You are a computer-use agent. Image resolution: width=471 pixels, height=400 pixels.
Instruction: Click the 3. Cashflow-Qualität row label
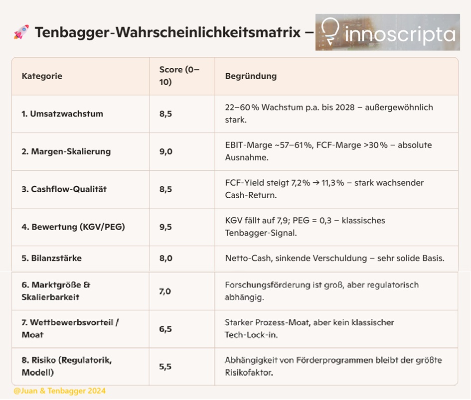point(64,189)
